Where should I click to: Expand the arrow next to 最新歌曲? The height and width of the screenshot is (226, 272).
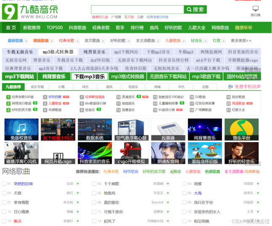[x=27, y=41]
